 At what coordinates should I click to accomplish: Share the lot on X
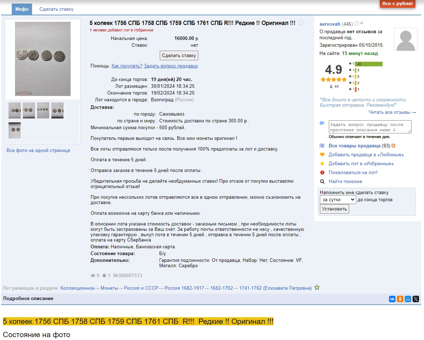tap(416, 299)
